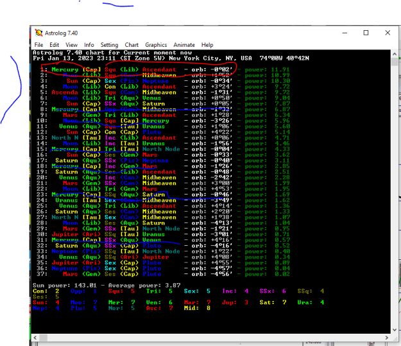Image resolution: width=401 pixels, height=346 pixels.
Task: Click the 'Average power: 3.87' text
Action: 144,286
